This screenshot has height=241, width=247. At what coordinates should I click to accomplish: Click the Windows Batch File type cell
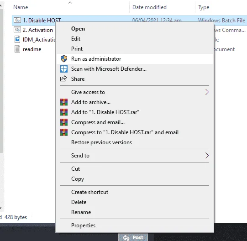pyautogui.click(x=221, y=21)
